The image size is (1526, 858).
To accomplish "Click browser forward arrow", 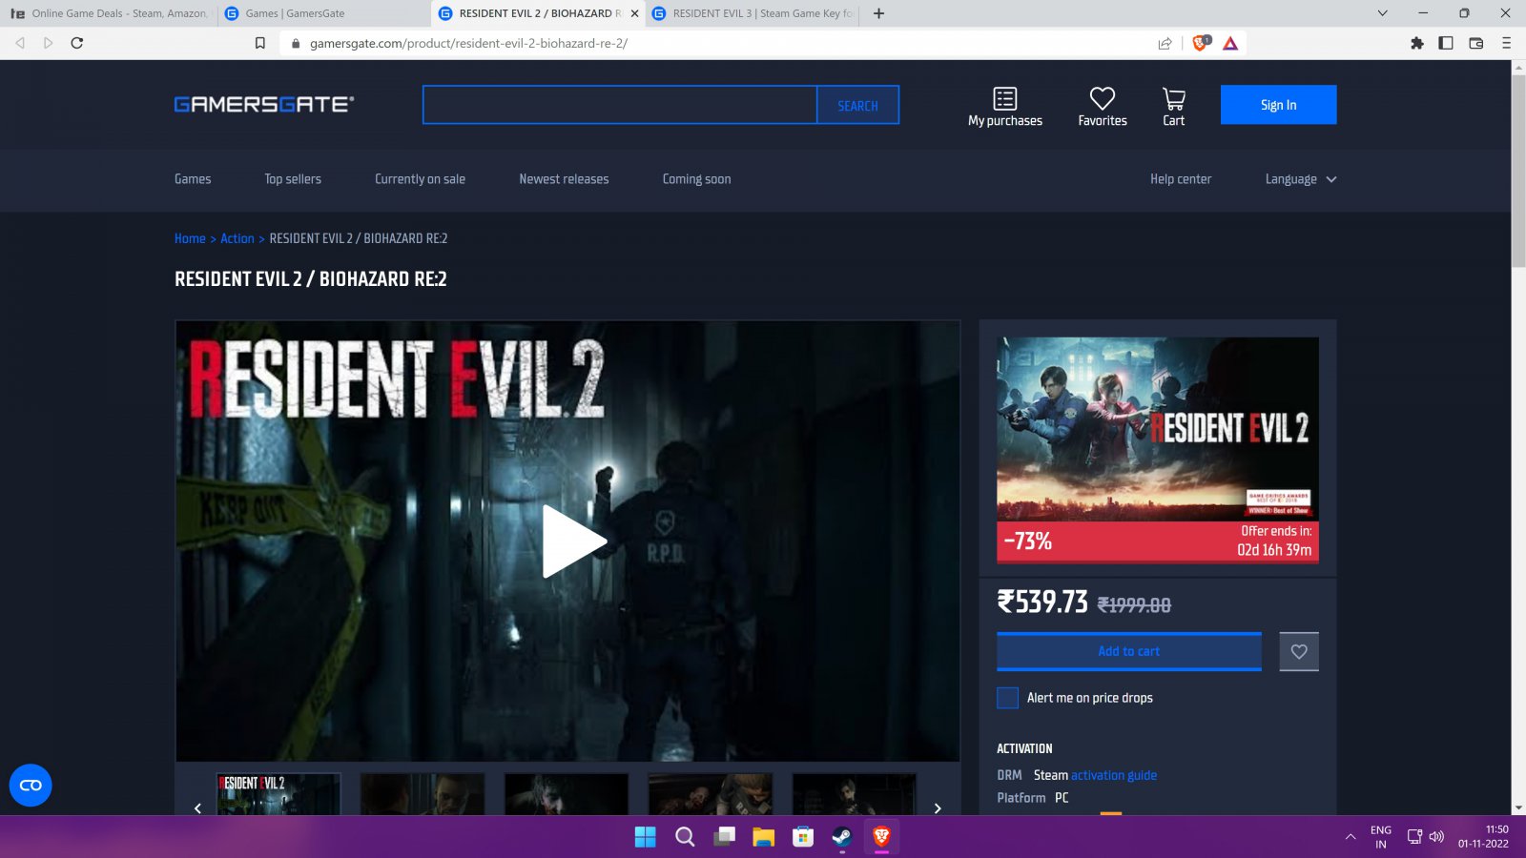I will tap(48, 43).
